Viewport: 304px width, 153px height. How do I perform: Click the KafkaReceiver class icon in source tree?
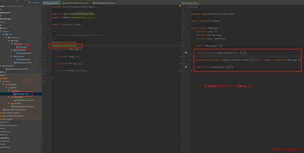[17, 53]
